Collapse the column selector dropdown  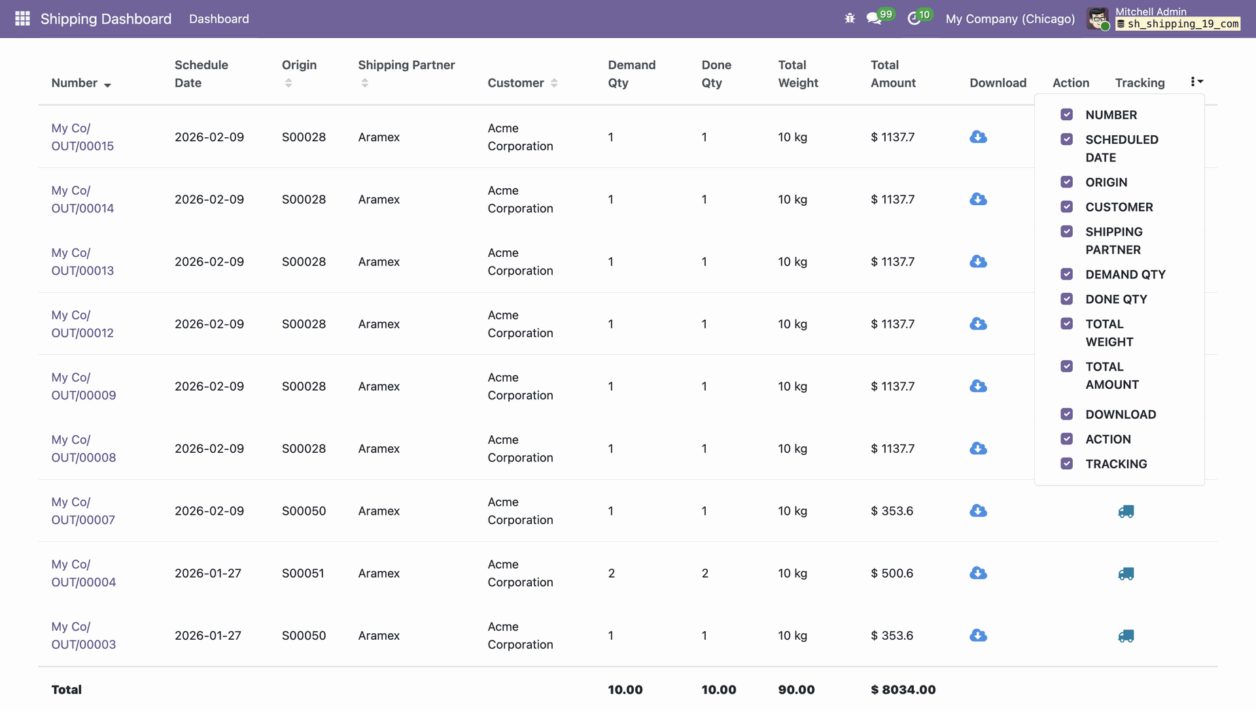pos(1196,82)
